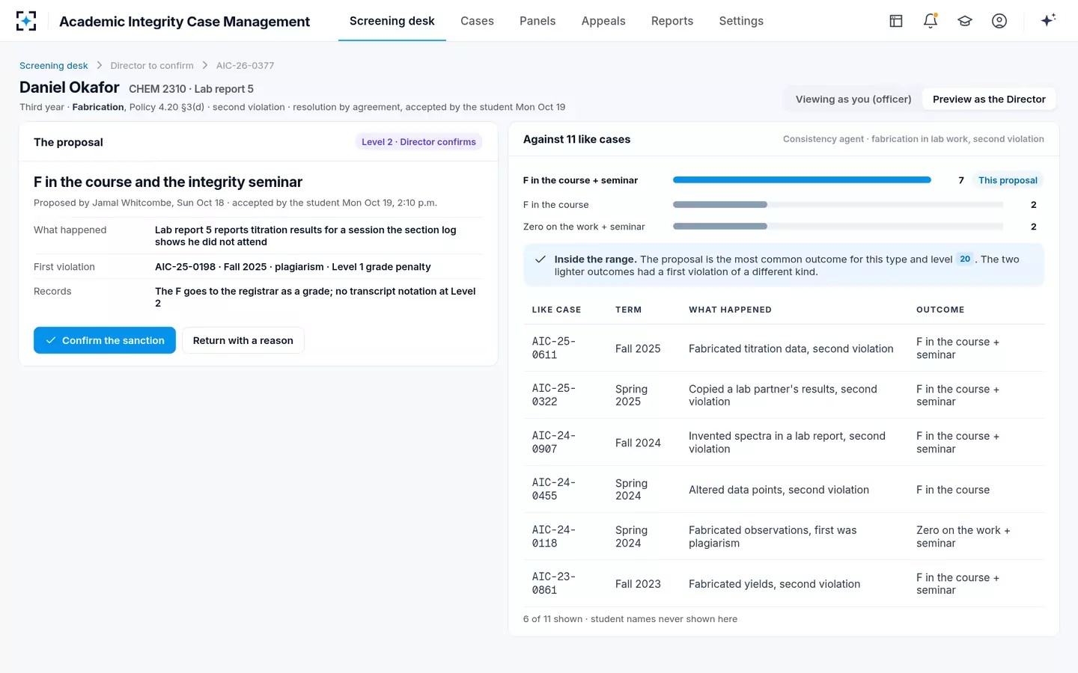Click the Level 2 · Director confirms badge
Screen dimensions: 1078x673
pos(418,142)
